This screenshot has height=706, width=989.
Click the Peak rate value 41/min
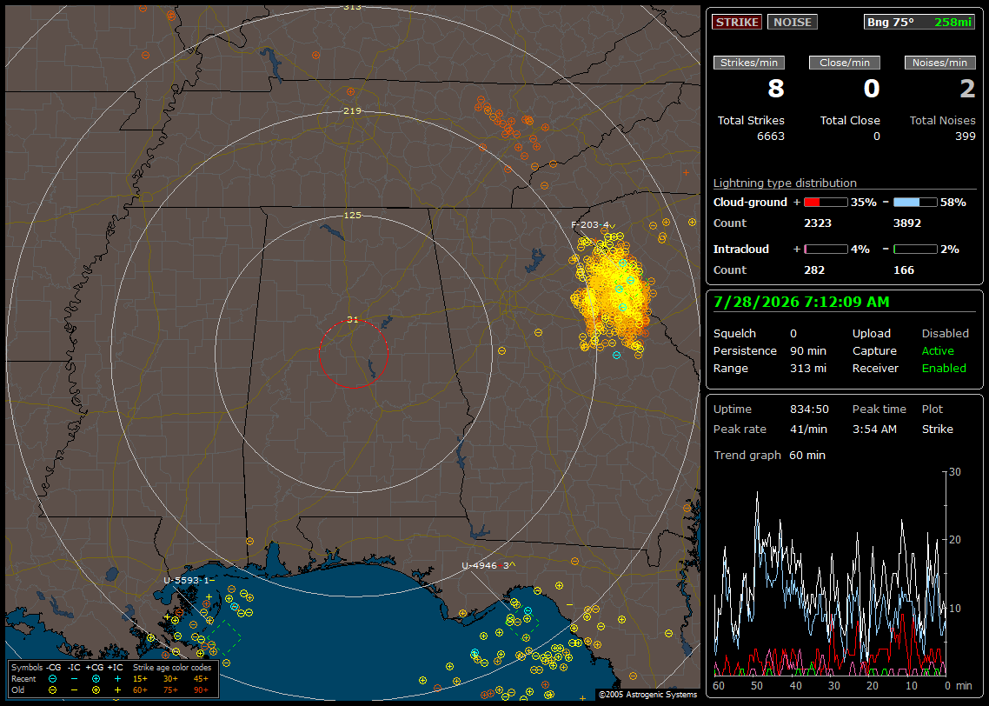809,429
